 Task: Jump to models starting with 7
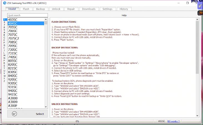click(x=4, y=25)
